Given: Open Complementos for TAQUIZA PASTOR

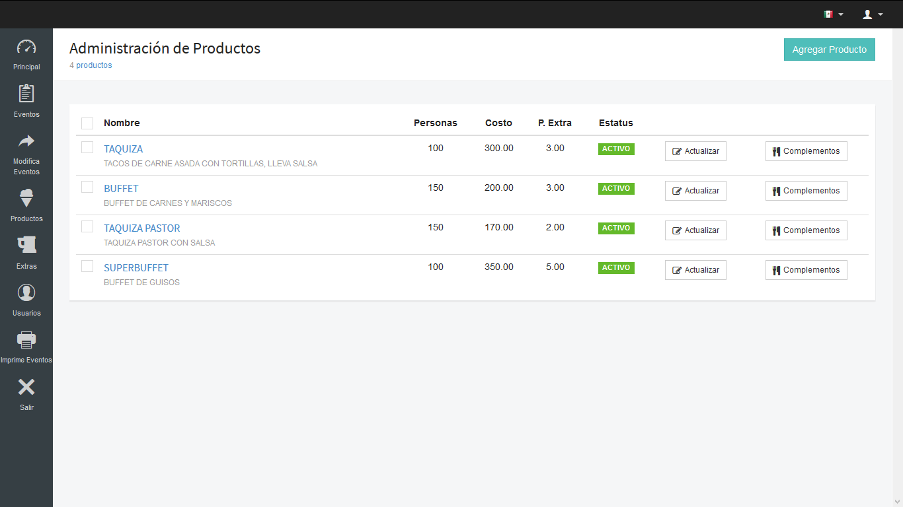Looking at the screenshot, I should coord(806,230).
